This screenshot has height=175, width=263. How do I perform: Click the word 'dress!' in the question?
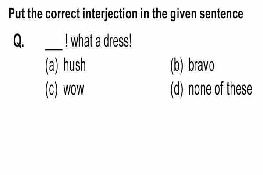[117, 41]
